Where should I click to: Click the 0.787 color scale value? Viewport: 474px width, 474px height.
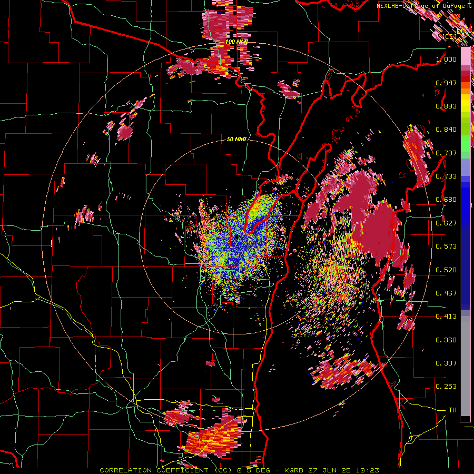coord(446,153)
